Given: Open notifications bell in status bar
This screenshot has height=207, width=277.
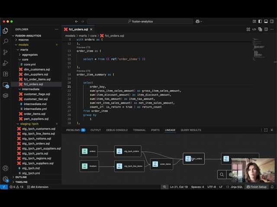Looking at the screenshot, I should click(272, 187).
